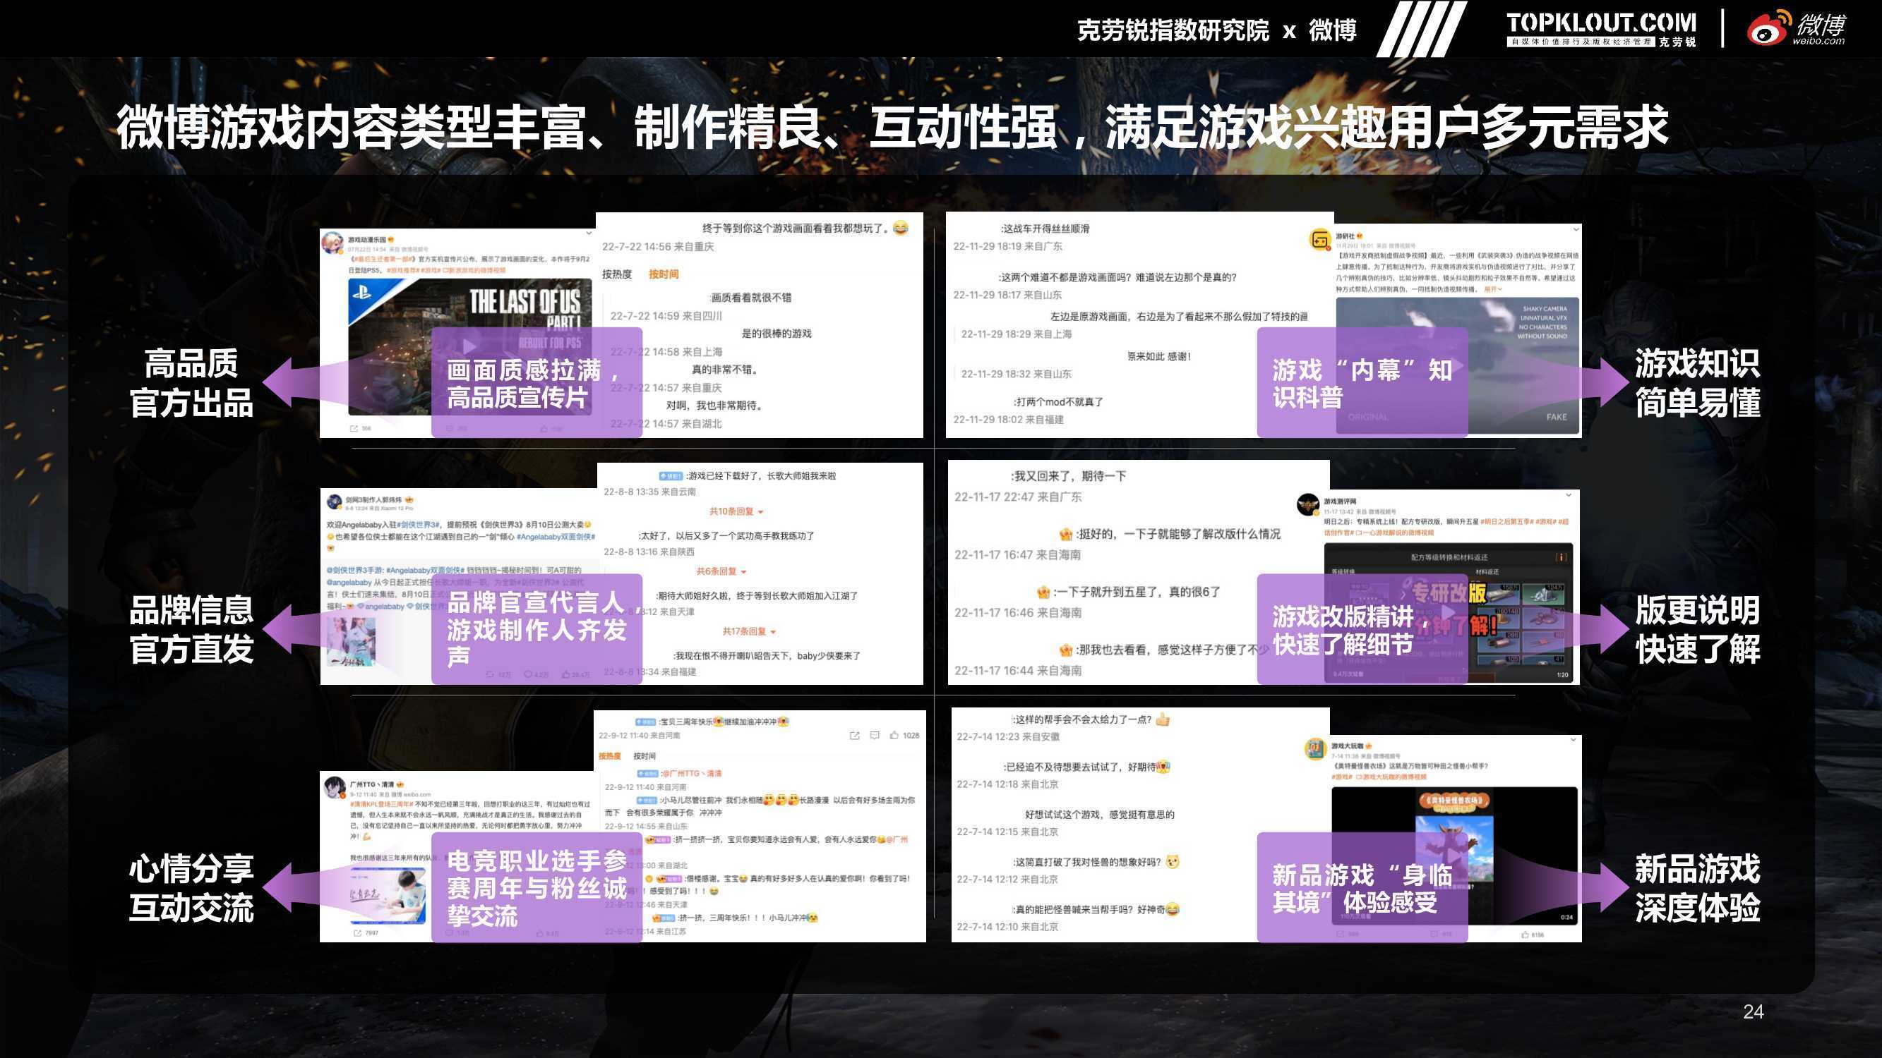The image size is (1882, 1058).
Task: Click the 克劳锐指数研究院 x 微博 header text
Action: coord(1216,30)
